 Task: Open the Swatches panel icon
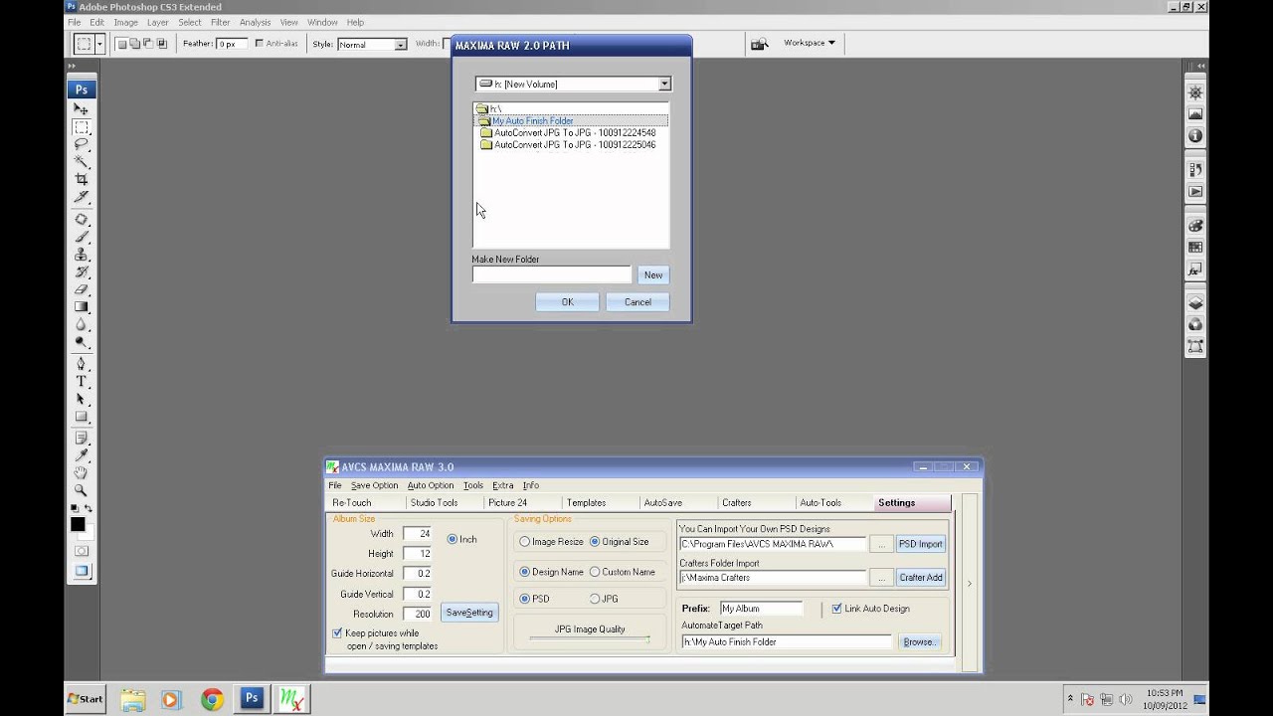(x=1195, y=248)
